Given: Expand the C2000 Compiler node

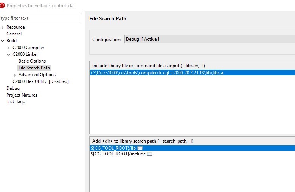Looking at the screenshot, I should [x=9, y=48].
